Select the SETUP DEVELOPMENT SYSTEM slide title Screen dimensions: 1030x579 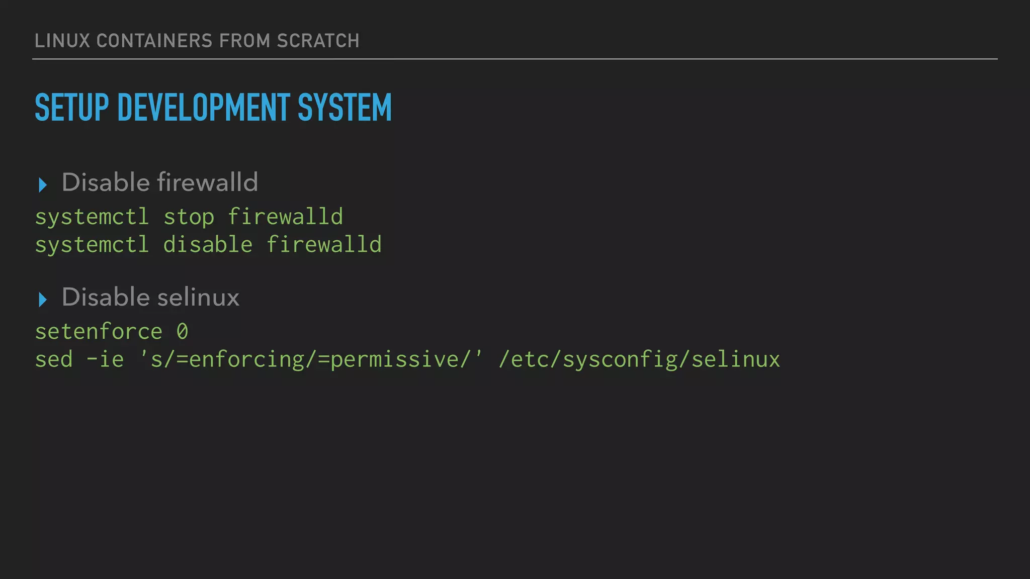tap(213, 108)
